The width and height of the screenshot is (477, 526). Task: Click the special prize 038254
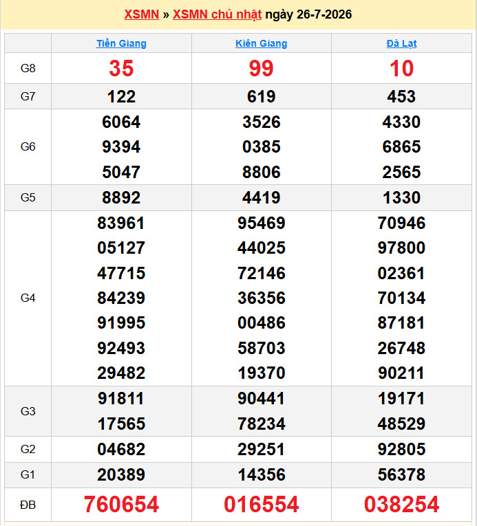401,504
